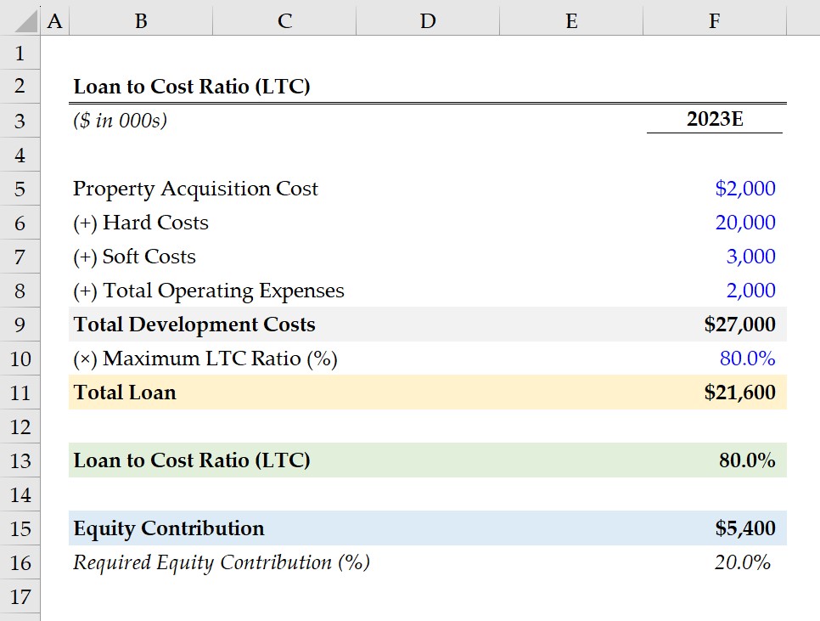Select row 1 header
The image size is (820, 621).
20,53
